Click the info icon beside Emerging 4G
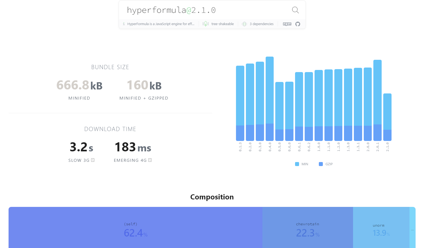This screenshot has width=422, height=248. pos(150,160)
